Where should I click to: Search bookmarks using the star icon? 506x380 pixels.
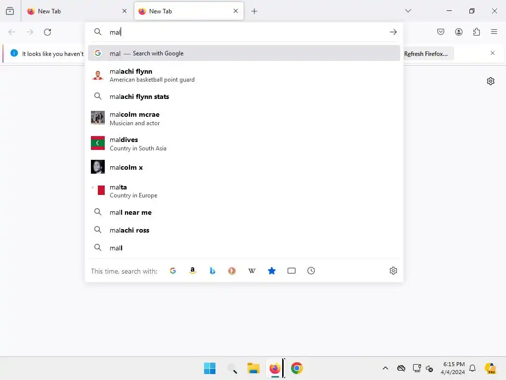[x=272, y=271]
